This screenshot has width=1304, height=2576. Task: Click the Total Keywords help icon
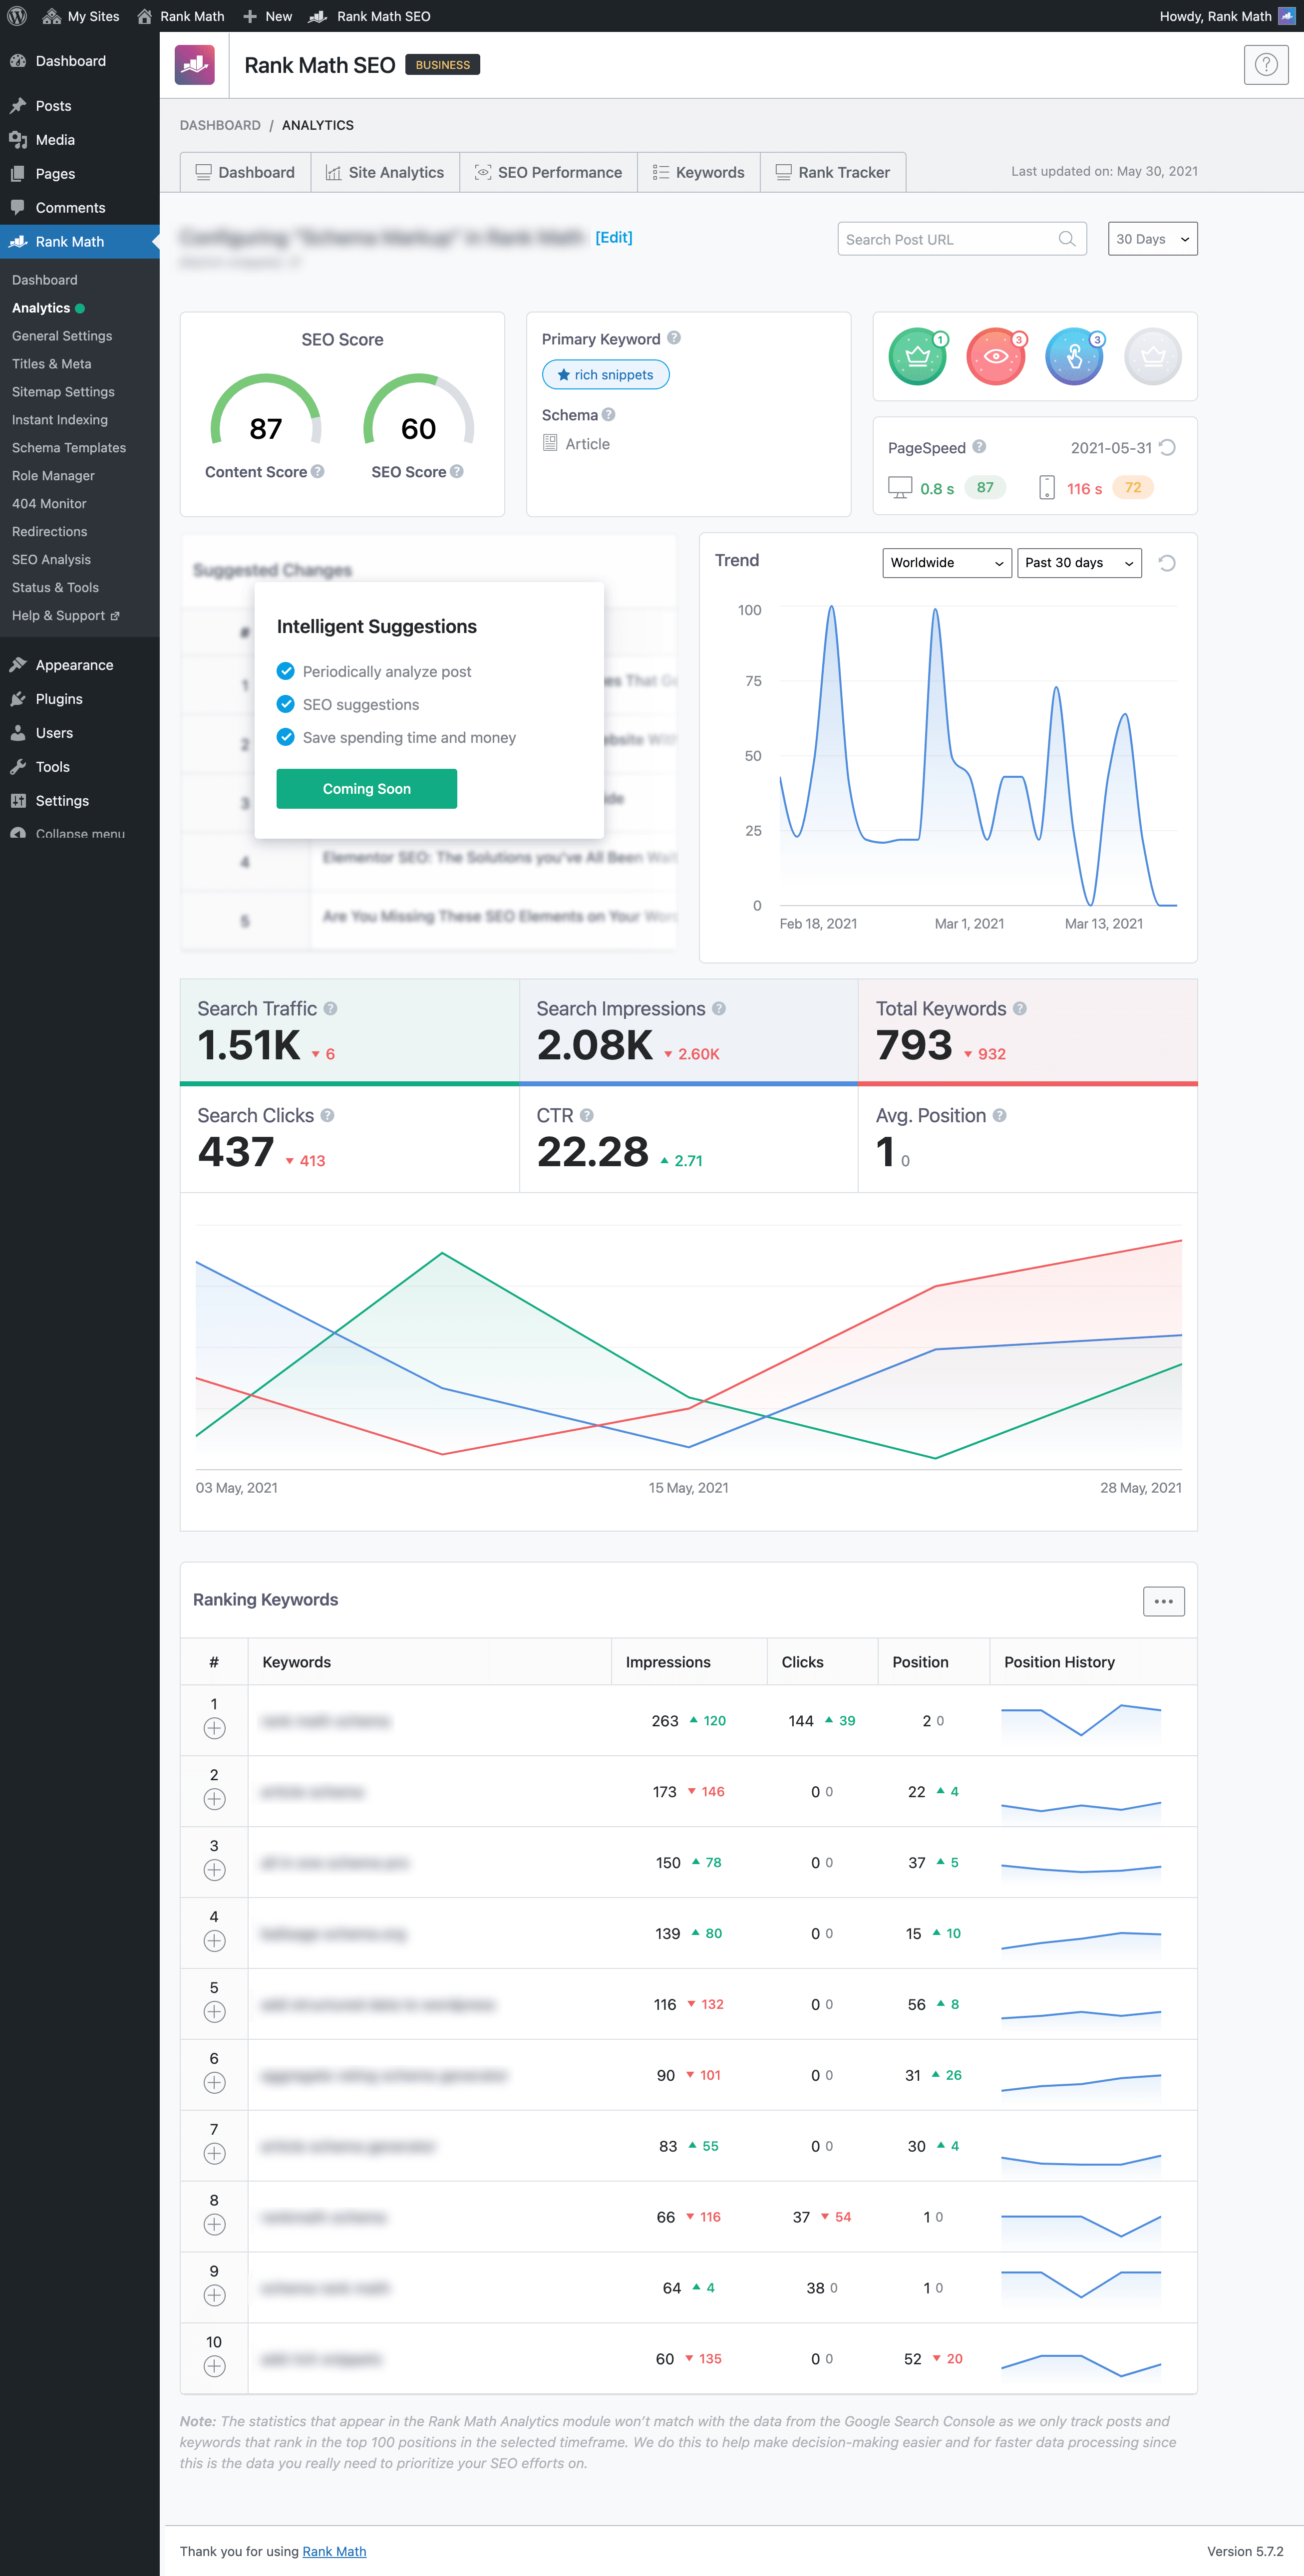point(1020,1009)
